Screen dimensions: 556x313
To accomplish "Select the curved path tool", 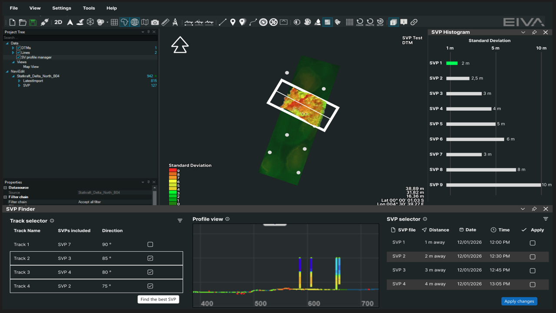I will pyautogui.click(x=253, y=22).
